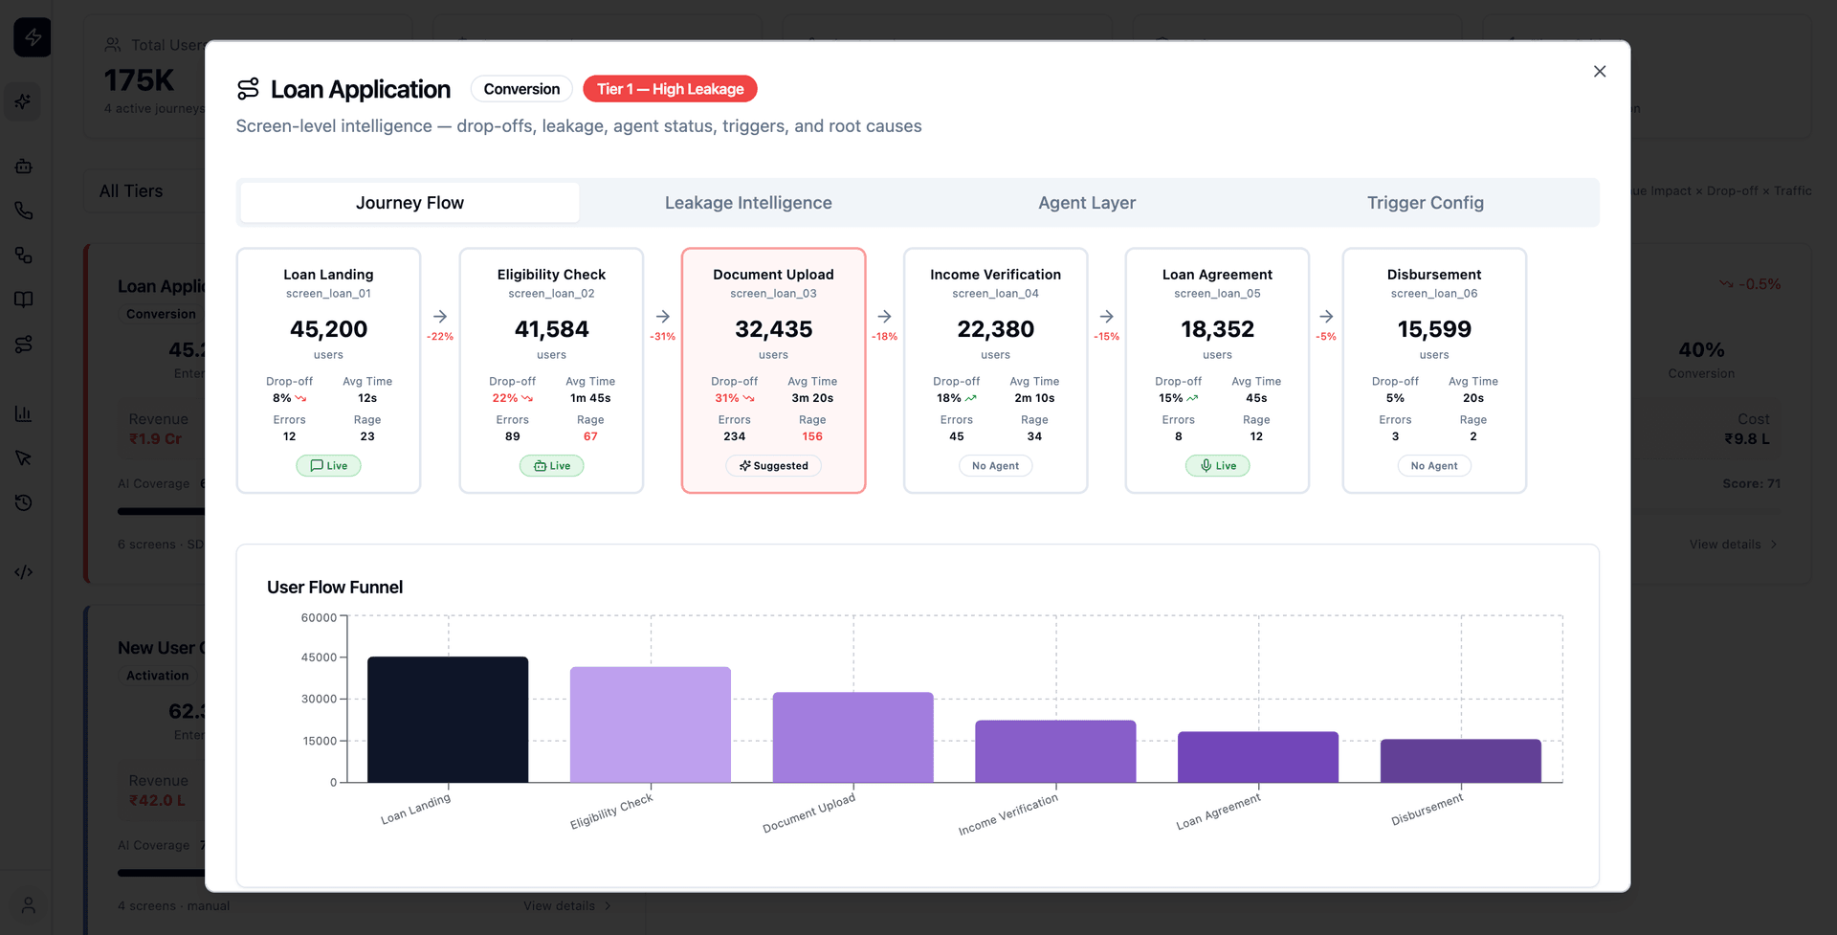The width and height of the screenshot is (1837, 935).
Task: Select the Document Upload bar in the funnel chart
Action: [x=852, y=735]
